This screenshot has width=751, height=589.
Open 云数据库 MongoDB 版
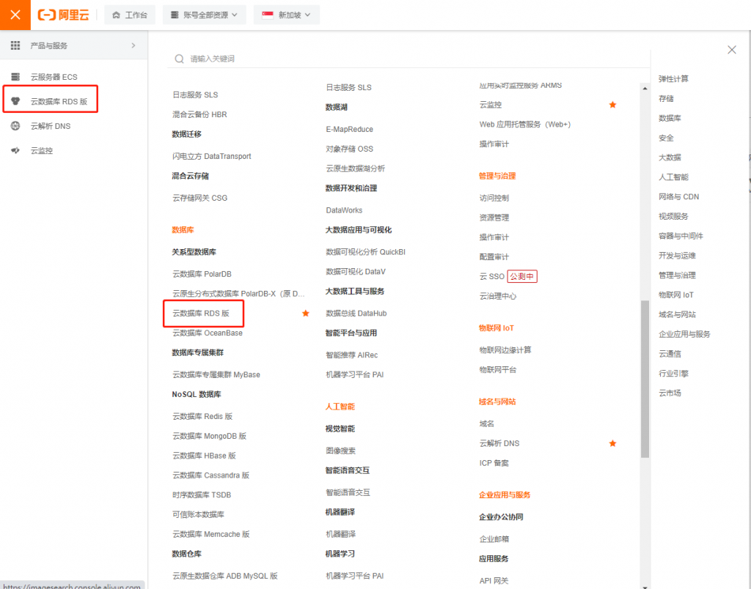(209, 436)
